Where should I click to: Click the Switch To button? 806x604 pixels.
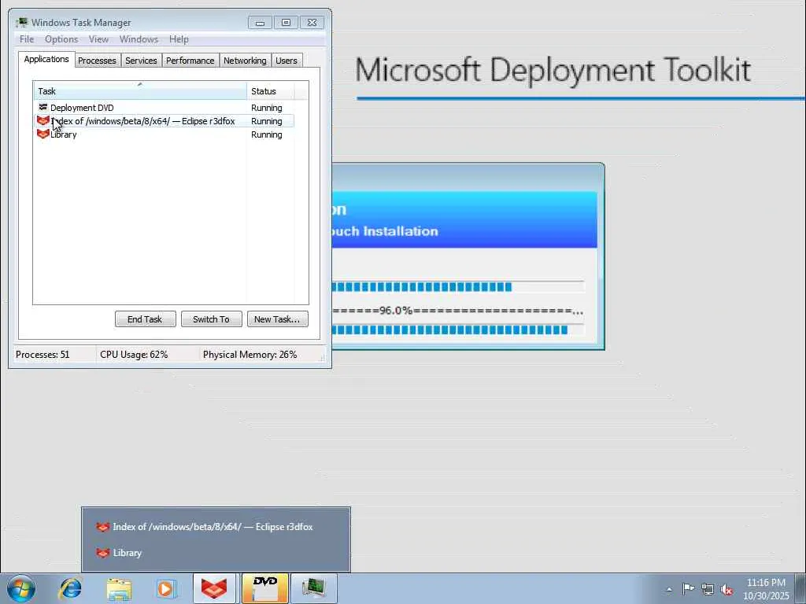(x=211, y=319)
